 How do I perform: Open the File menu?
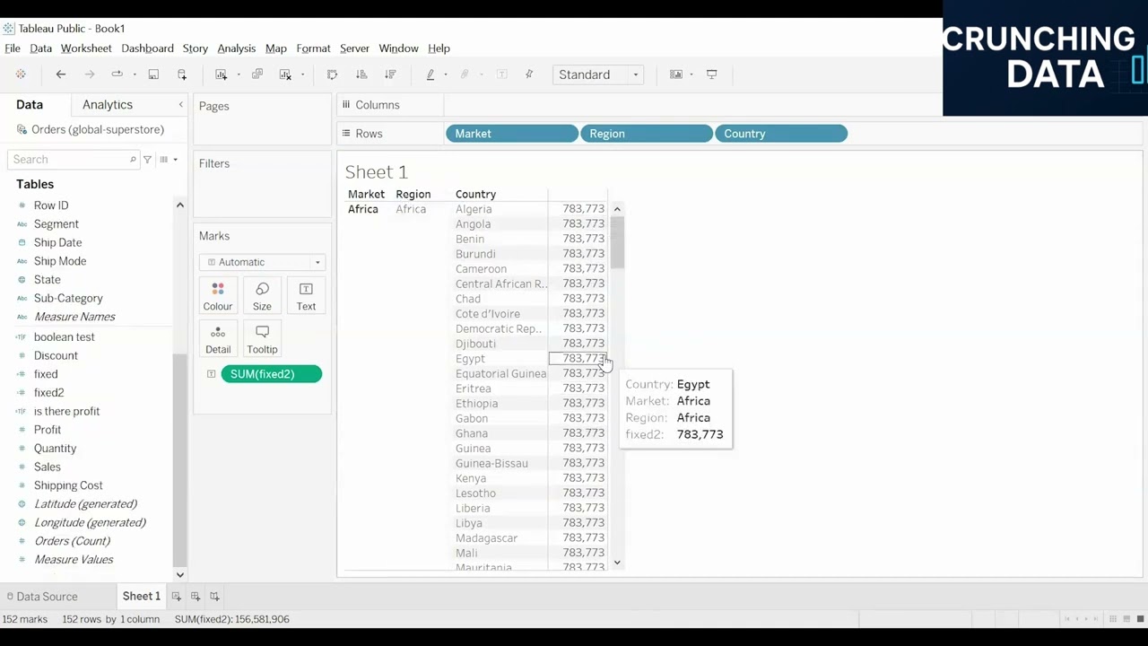click(x=13, y=48)
